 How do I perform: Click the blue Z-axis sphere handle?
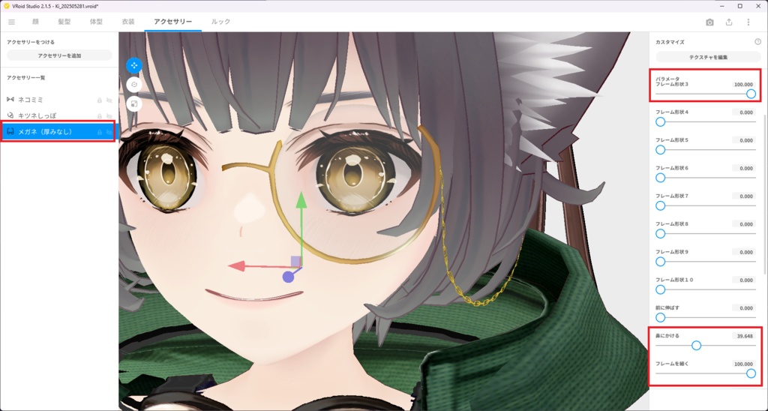pyautogui.click(x=288, y=277)
